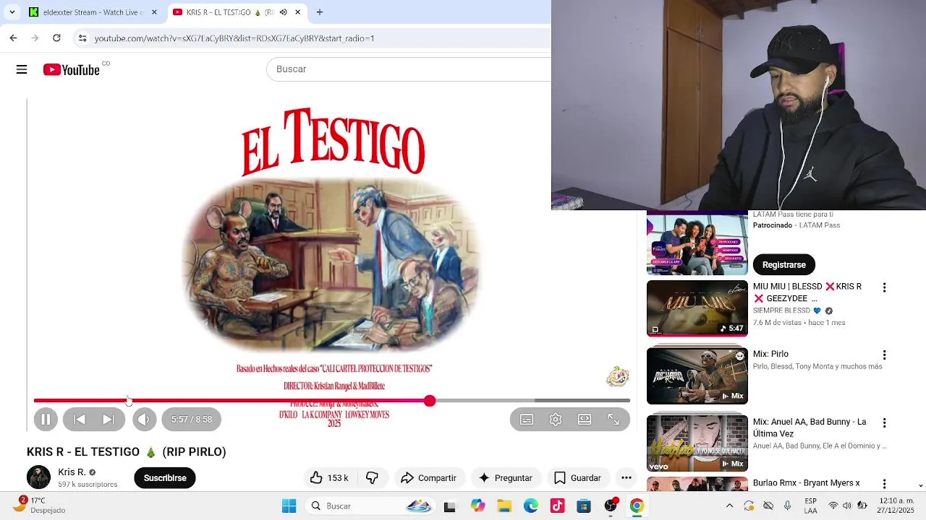Open the Compartir share dialog

click(x=428, y=477)
